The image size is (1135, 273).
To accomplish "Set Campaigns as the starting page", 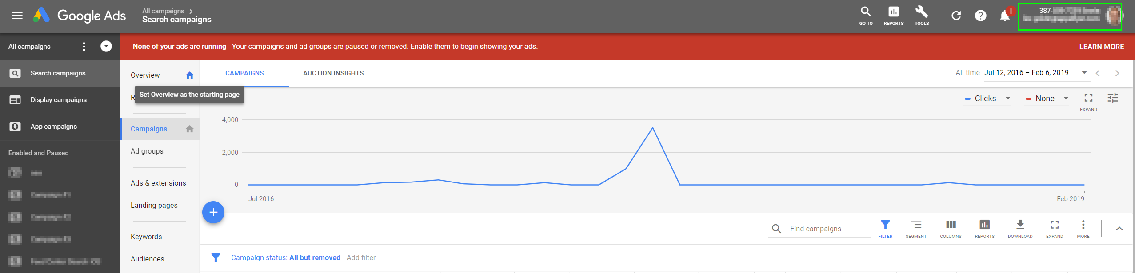I will tap(190, 129).
